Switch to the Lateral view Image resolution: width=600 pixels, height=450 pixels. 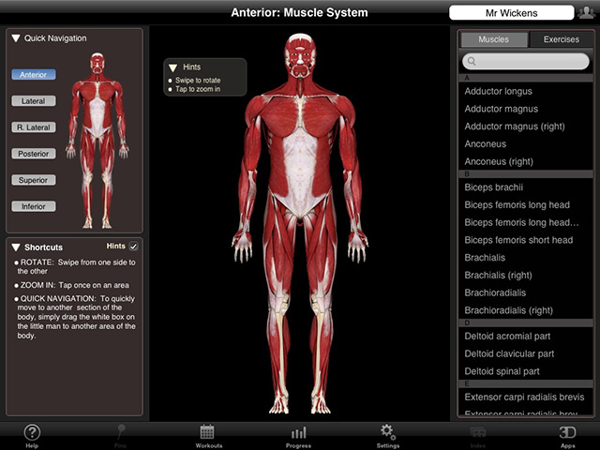(34, 100)
